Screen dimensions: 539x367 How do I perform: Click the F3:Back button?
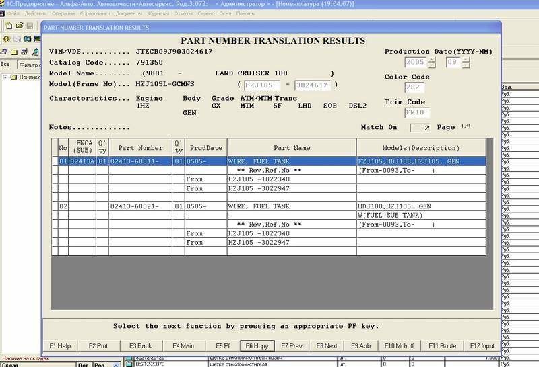pos(141,345)
